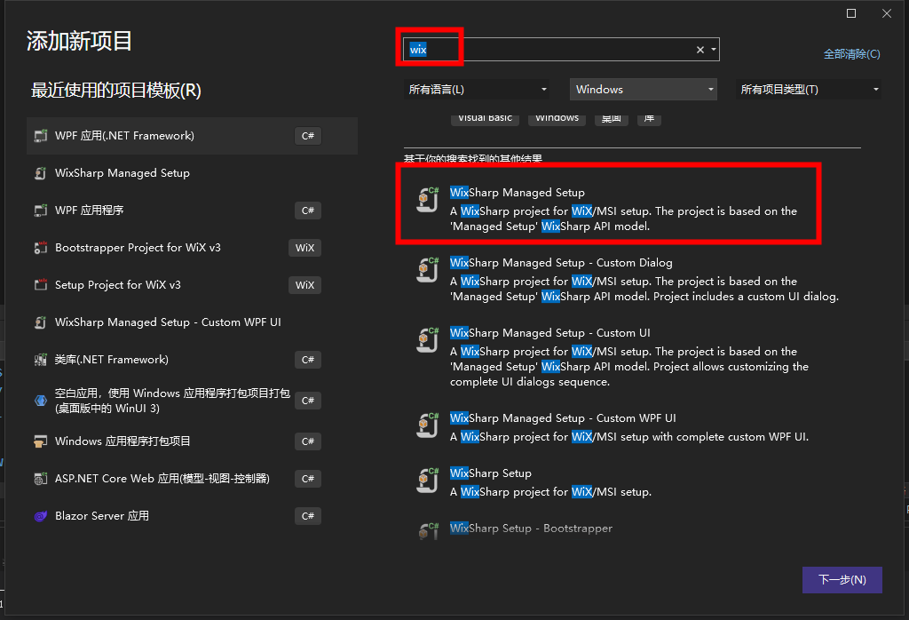Click the WixSharp Setup result icon
This screenshot has width=909, height=620.
pos(428,481)
